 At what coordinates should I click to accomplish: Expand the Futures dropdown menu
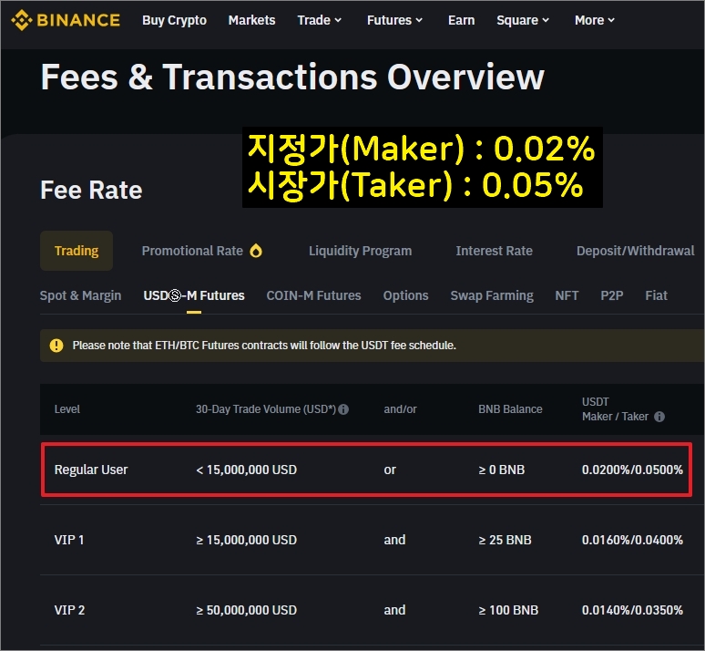pos(394,20)
